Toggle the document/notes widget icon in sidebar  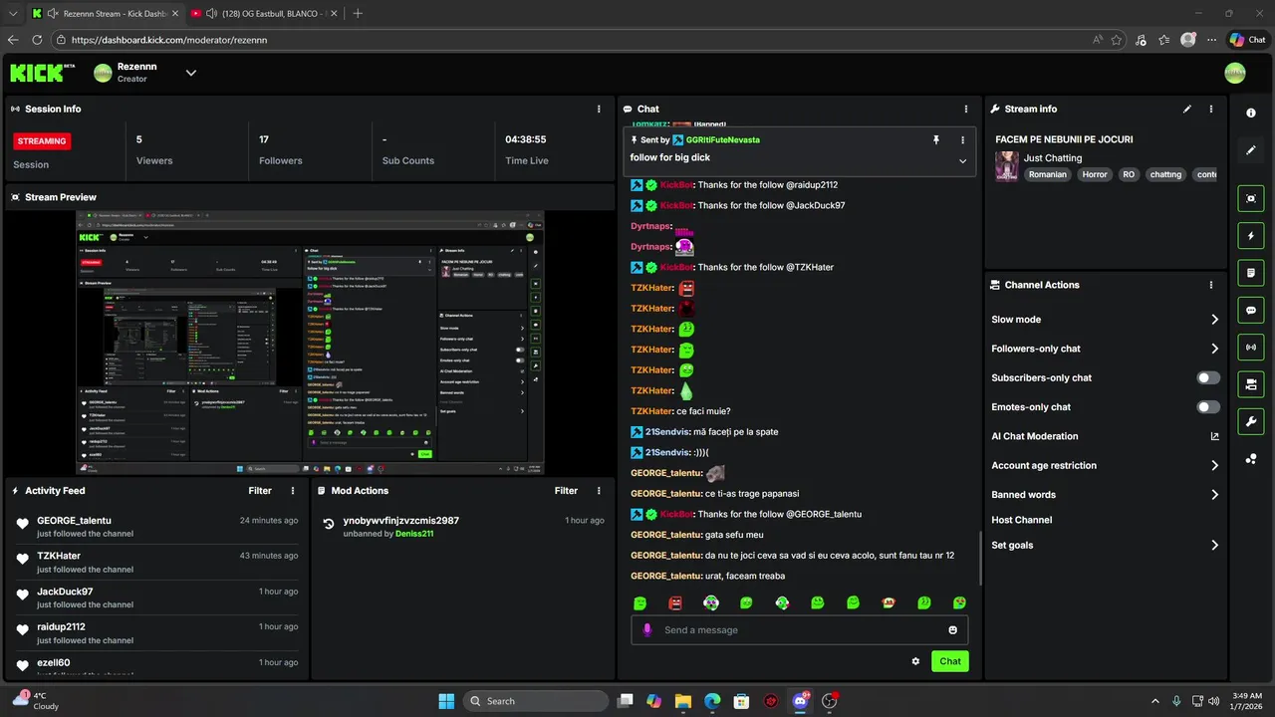[x=1251, y=272]
